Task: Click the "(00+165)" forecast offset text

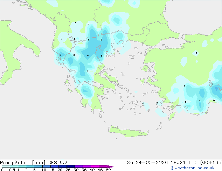Action: point(211,163)
